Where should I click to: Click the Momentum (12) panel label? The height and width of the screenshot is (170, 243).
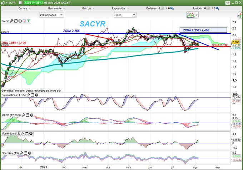tap(11, 134)
